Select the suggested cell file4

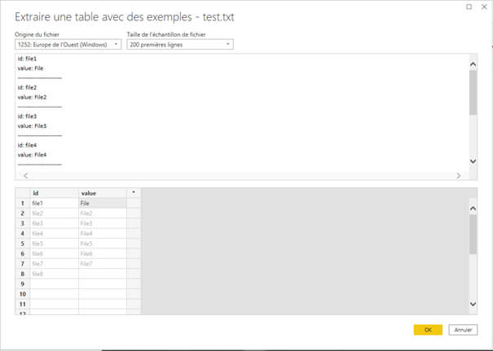[54, 233]
